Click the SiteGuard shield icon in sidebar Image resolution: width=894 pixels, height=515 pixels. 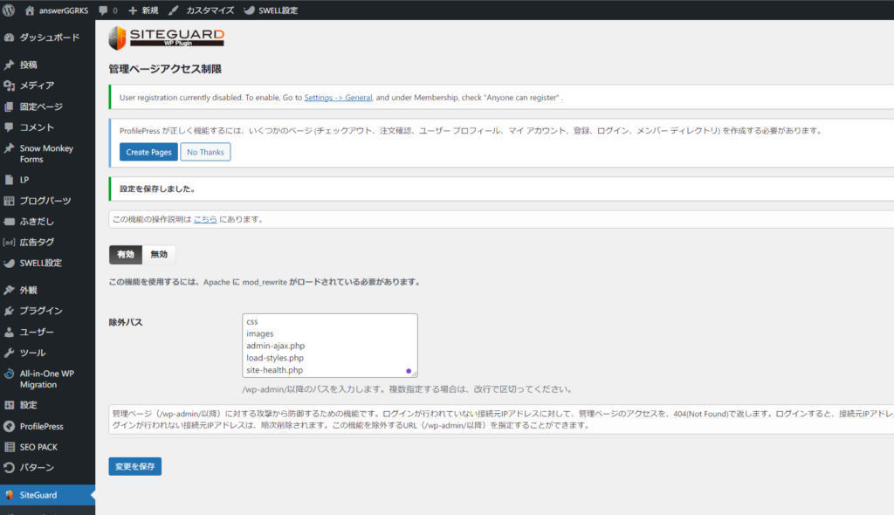[9, 495]
